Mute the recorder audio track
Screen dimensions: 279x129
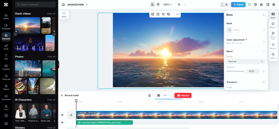click(x=62, y=122)
